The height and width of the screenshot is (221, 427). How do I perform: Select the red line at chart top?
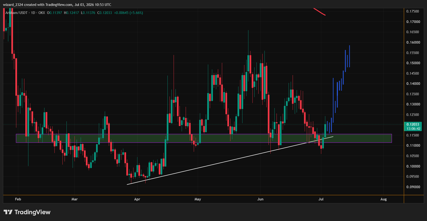[319, 12]
